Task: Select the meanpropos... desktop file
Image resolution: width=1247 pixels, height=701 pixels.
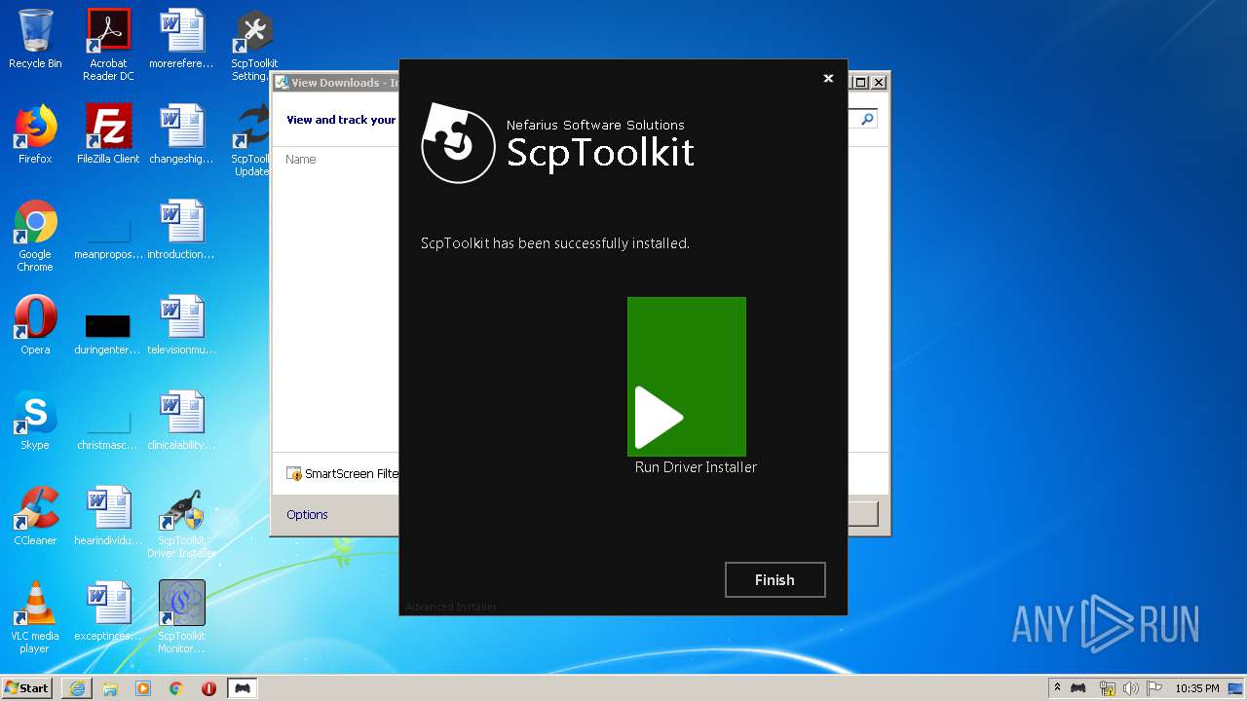Action: point(108,236)
